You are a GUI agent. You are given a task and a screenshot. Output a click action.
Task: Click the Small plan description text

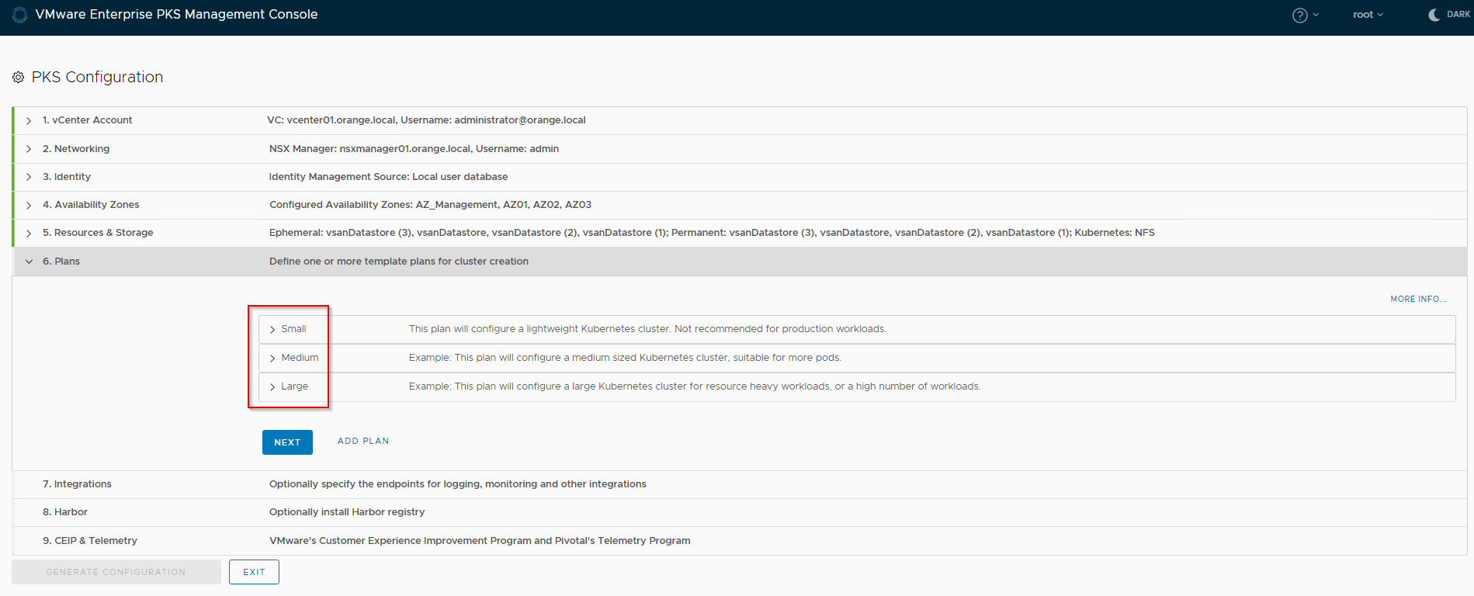(x=647, y=329)
